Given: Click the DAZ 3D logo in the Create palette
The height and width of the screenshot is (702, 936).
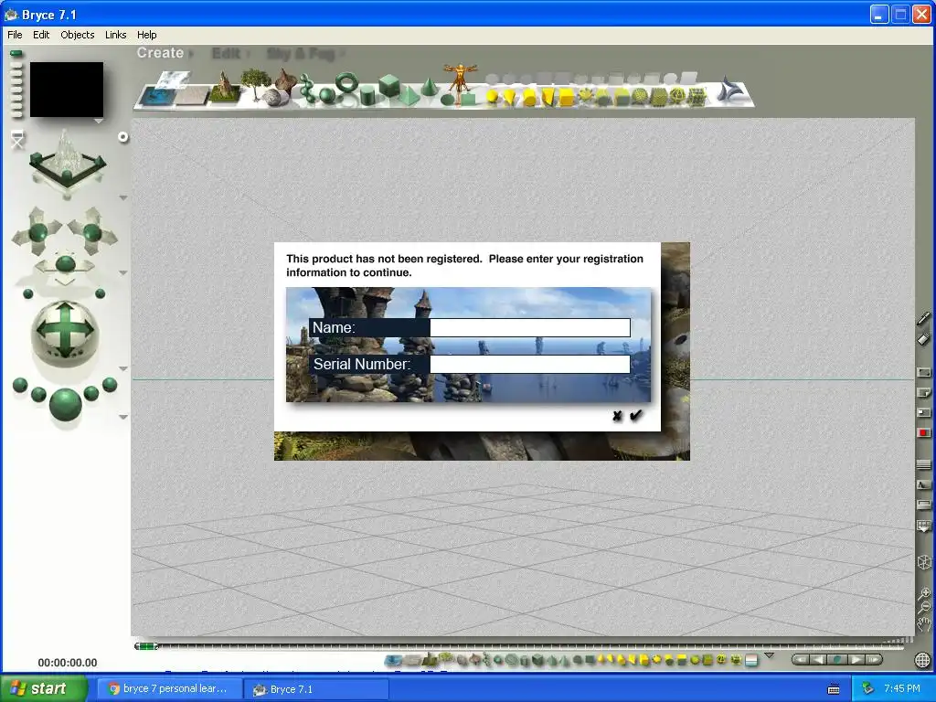Looking at the screenshot, I should (x=732, y=90).
